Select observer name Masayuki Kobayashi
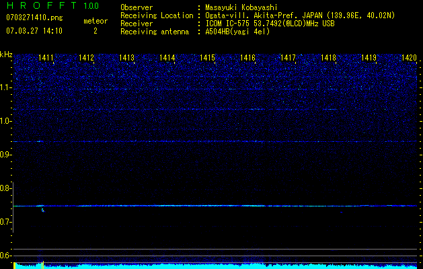 pos(241,7)
